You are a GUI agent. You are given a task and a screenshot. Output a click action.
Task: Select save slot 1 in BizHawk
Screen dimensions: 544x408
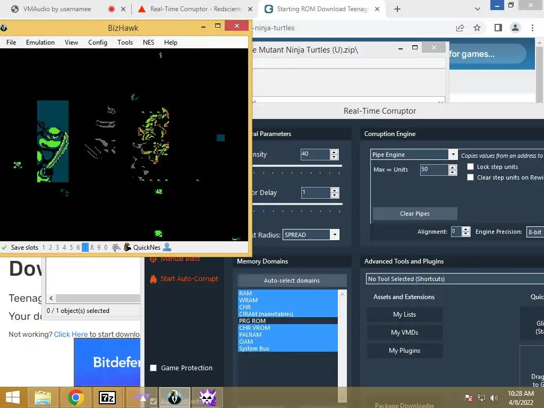click(44, 248)
